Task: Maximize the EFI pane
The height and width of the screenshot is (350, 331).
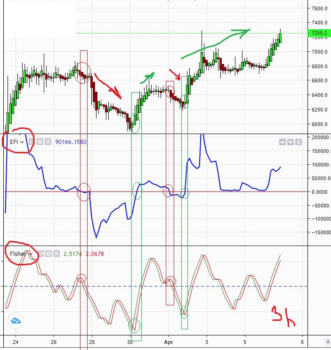Action: click(x=299, y=142)
